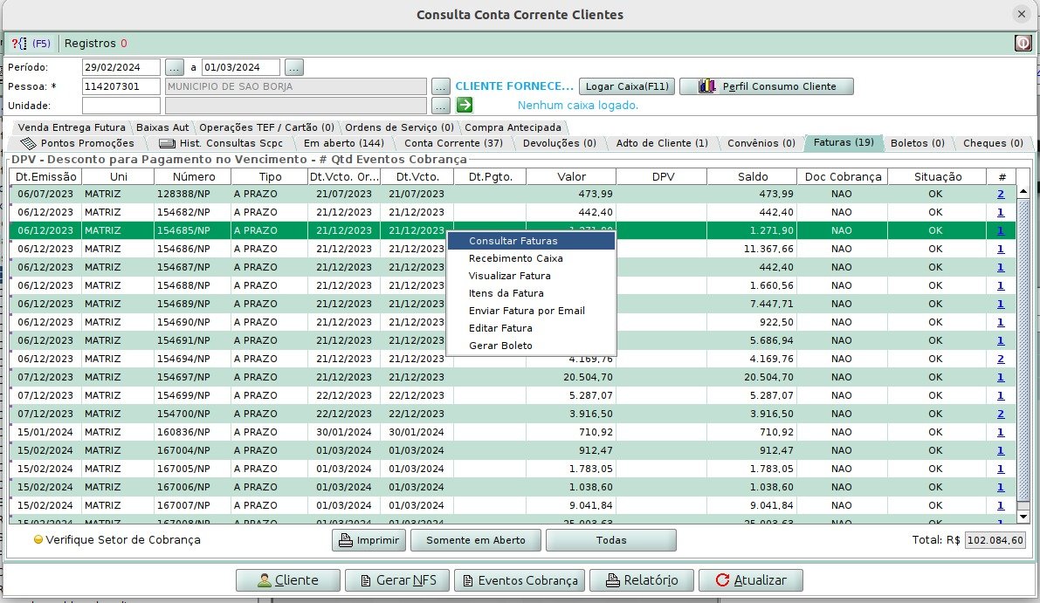The width and height of the screenshot is (1040, 603).
Task: Switch to the Em aberto (144) tab
Action: (x=343, y=143)
